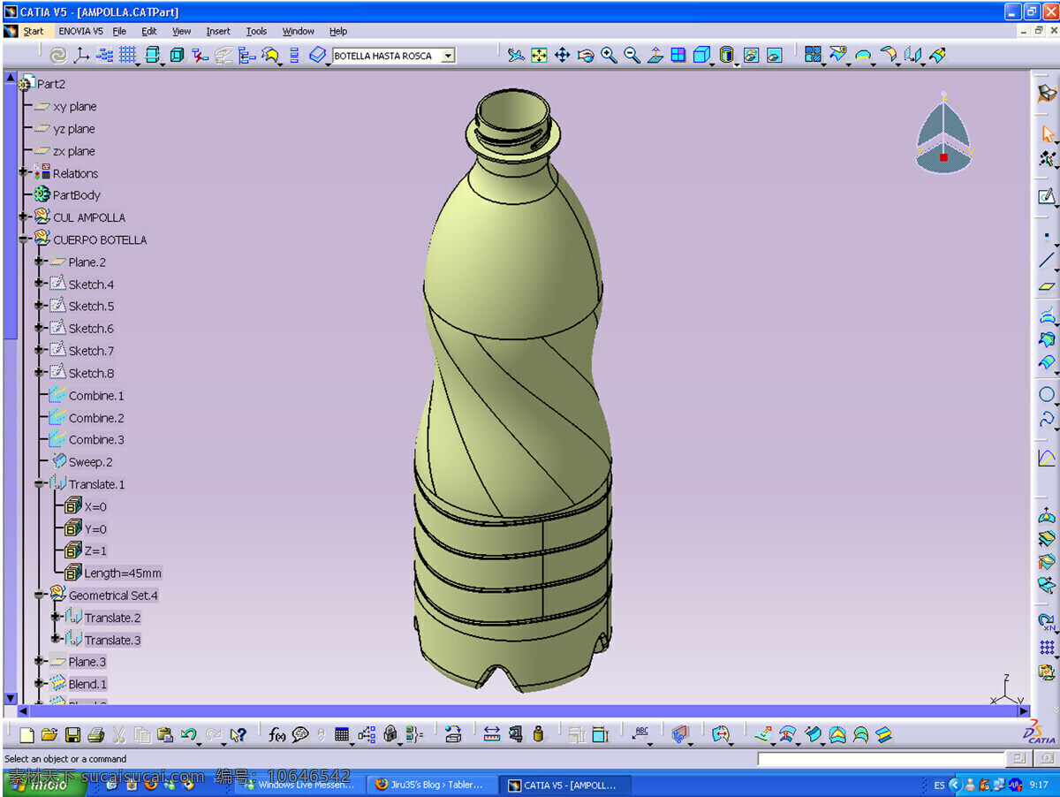Expand the Relations tree node

[23, 172]
